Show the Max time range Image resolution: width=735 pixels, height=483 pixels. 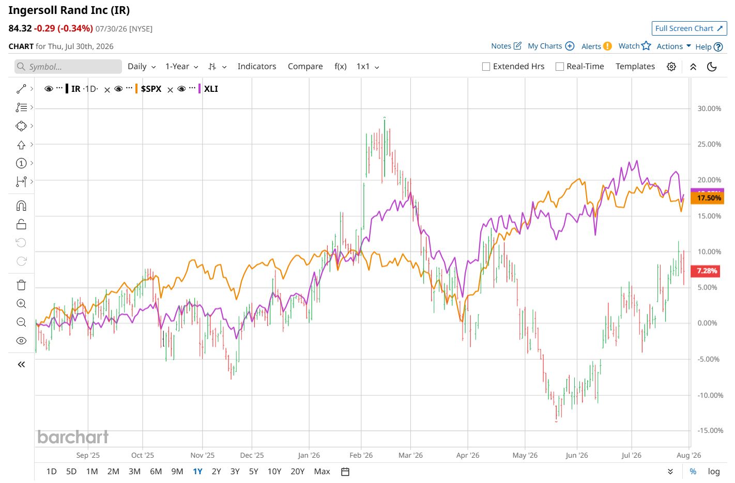(322, 471)
